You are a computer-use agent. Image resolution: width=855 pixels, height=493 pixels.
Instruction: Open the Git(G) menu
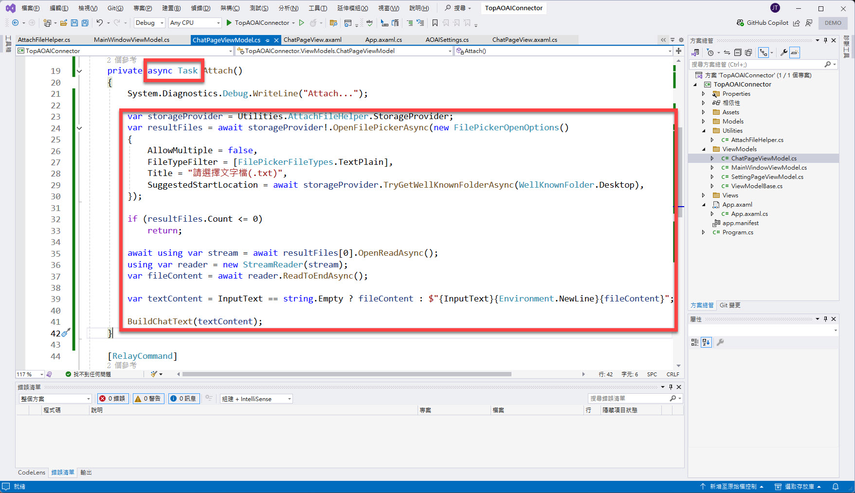115,8
